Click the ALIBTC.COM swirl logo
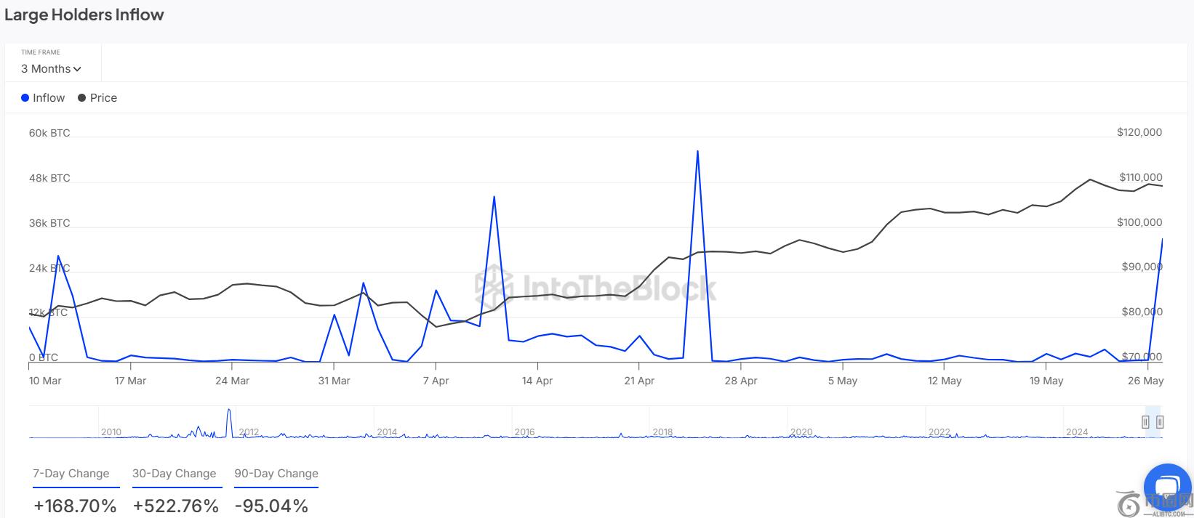This screenshot has width=1194, height=518. point(1129,504)
